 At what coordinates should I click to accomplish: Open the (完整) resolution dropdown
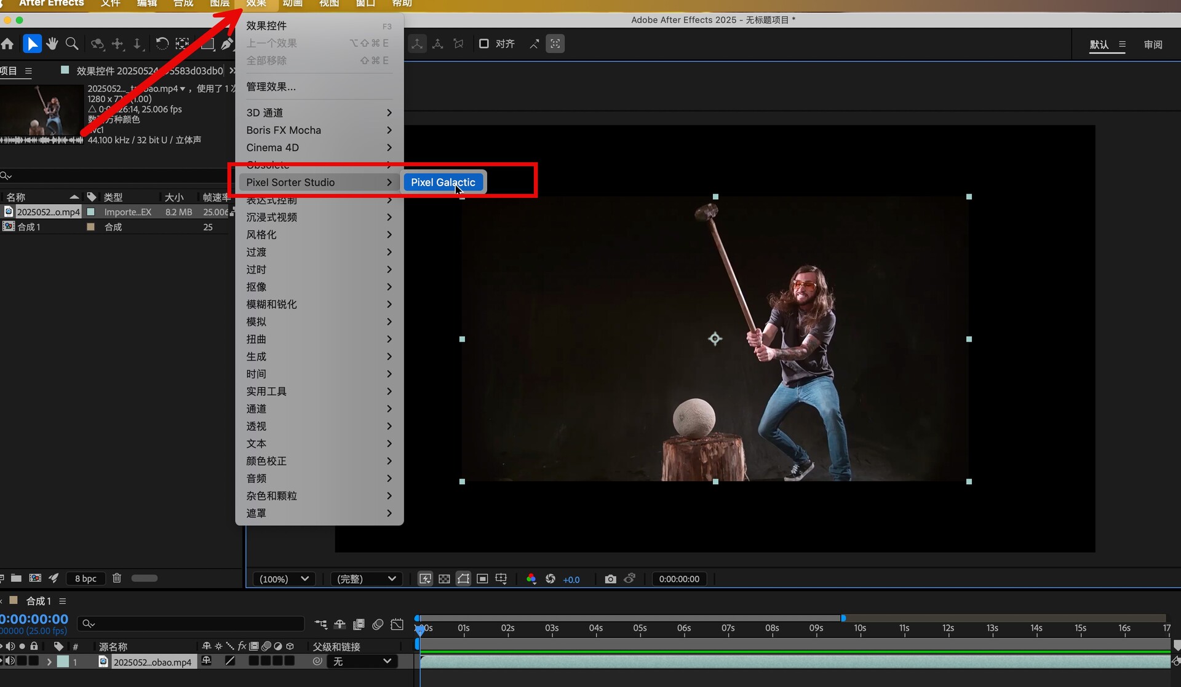point(366,579)
